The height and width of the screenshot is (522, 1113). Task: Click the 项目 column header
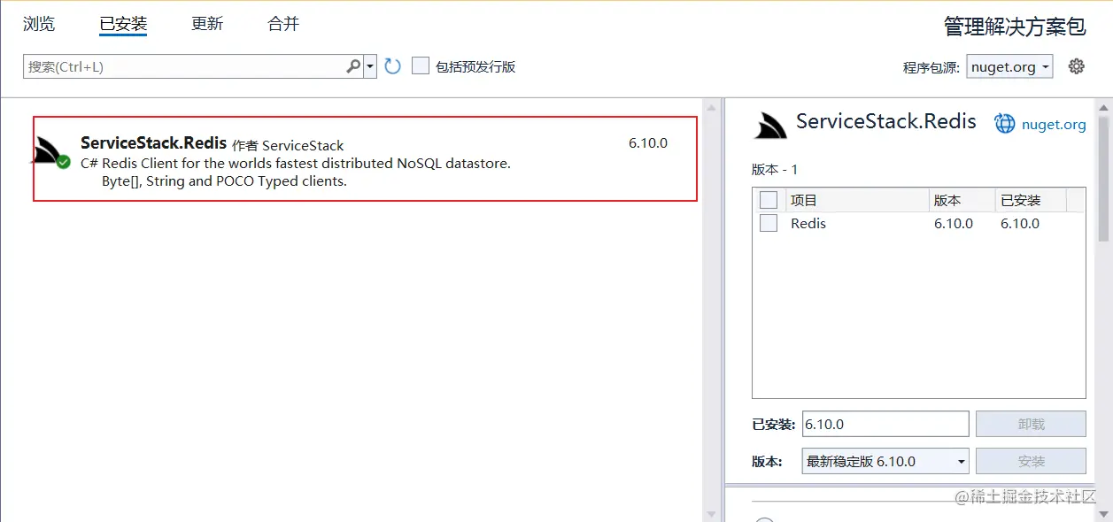point(857,201)
